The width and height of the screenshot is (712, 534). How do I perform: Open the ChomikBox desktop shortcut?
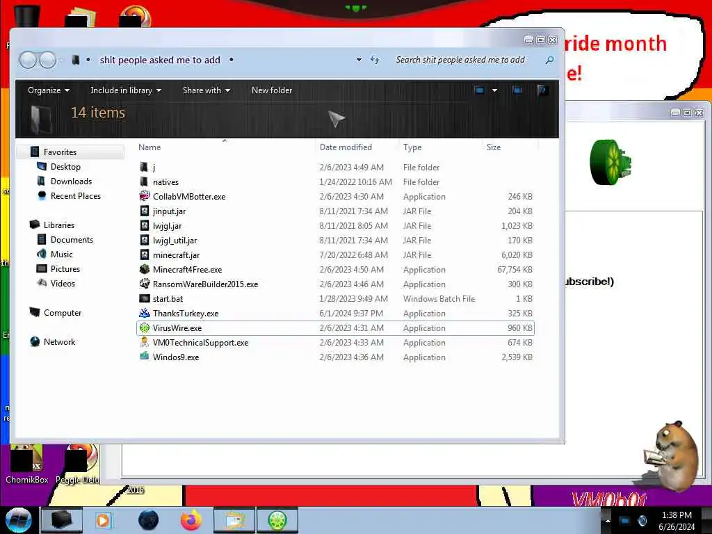(27, 464)
